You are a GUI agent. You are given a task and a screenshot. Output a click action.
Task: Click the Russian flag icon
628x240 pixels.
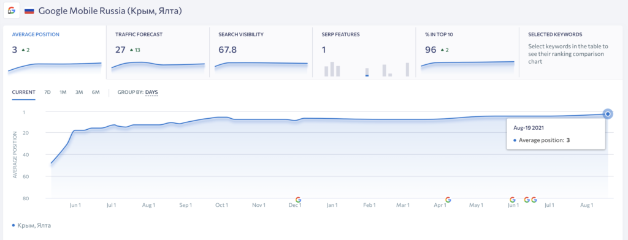point(29,11)
